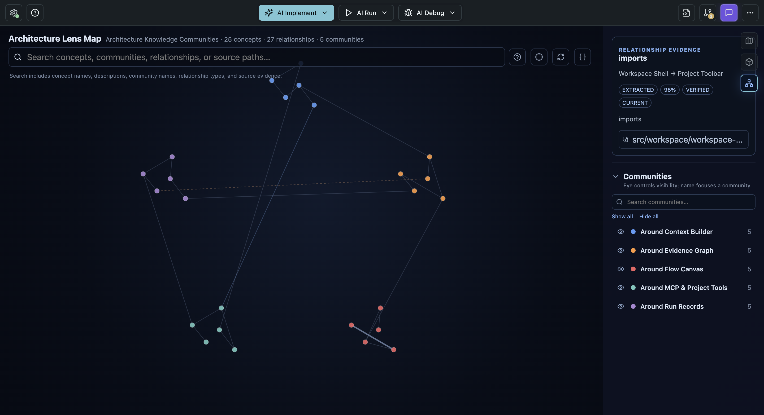
Task: Click the CURRENT badge
Action: tap(635, 103)
